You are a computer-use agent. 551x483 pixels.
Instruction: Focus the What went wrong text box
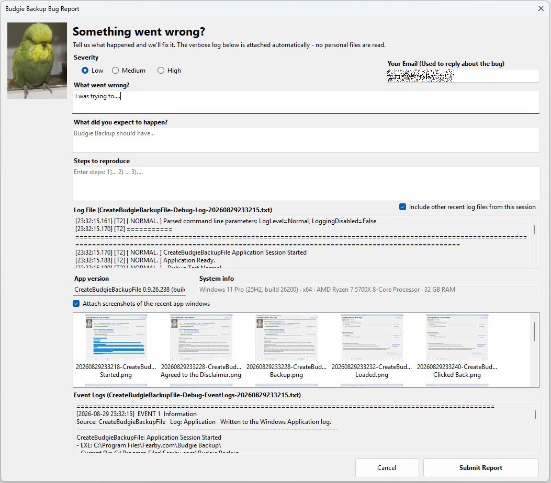[x=306, y=102]
